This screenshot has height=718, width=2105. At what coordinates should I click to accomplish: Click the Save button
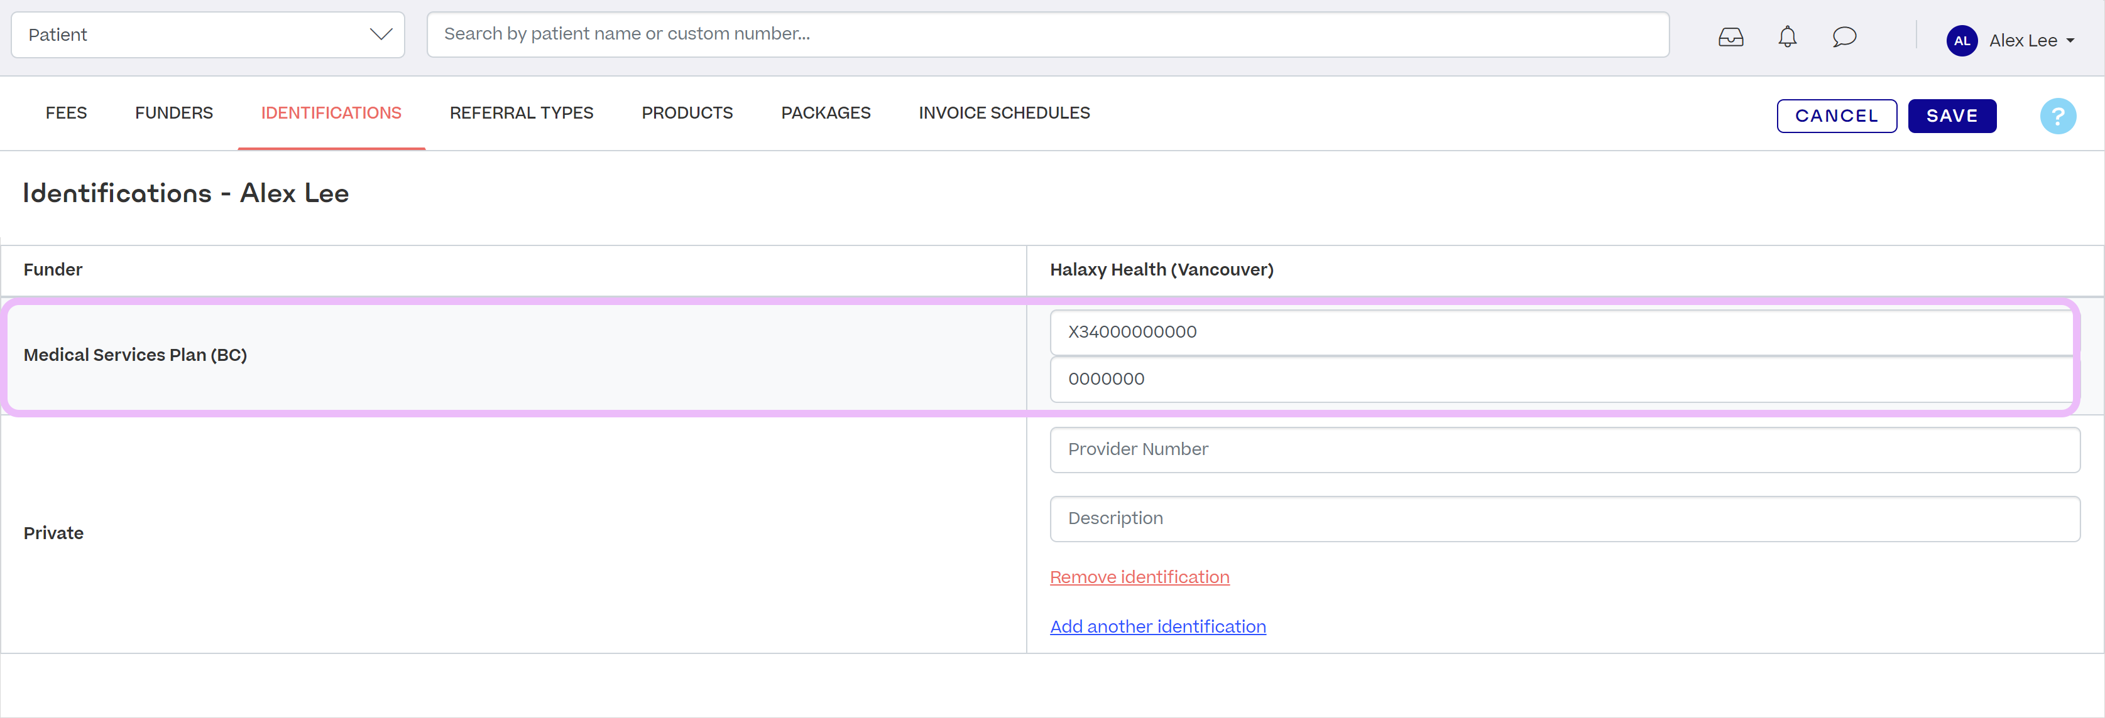1952,116
